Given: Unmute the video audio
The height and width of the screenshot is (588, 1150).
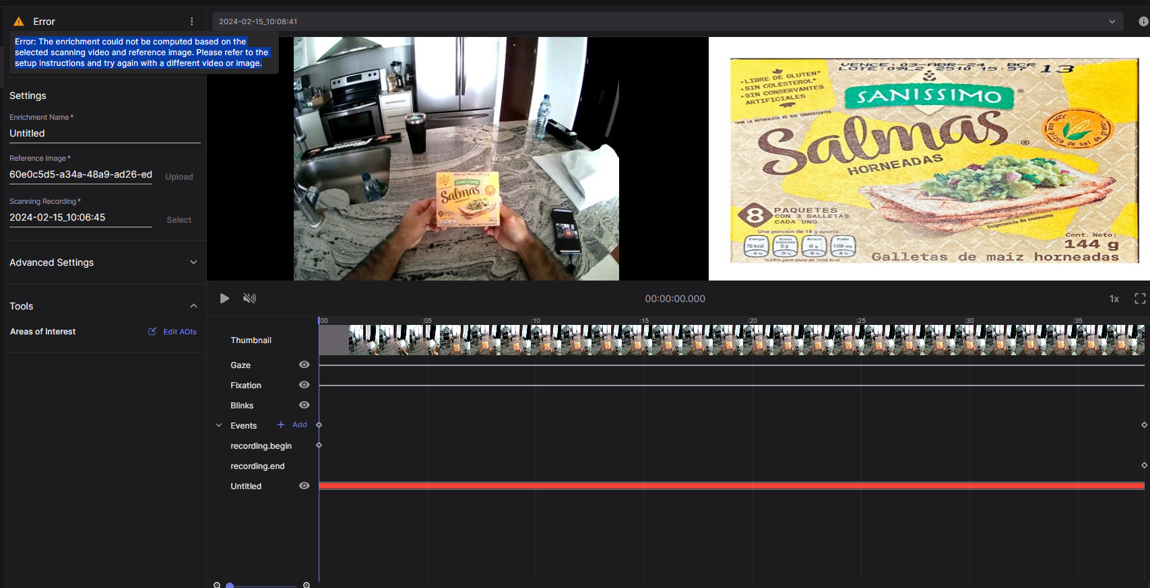Looking at the screenshot, I should (x=249, y=298).
